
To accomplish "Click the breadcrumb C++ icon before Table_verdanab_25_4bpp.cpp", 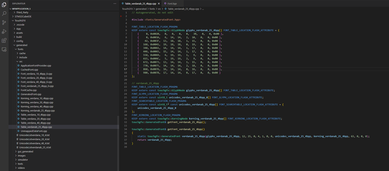I will point(166,9).
